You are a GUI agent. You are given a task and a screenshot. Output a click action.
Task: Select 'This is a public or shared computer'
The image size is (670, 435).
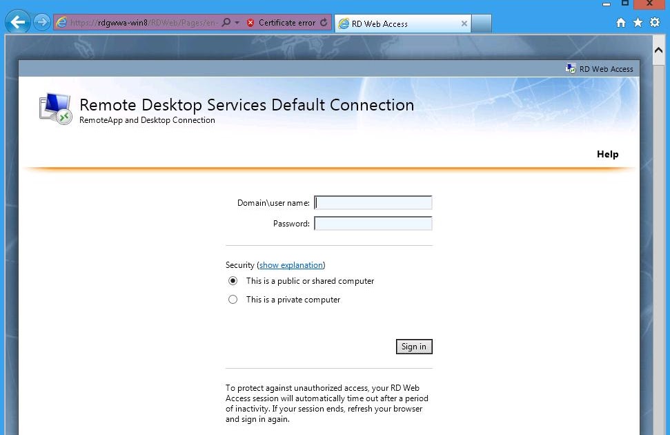(x=233, y=280)
